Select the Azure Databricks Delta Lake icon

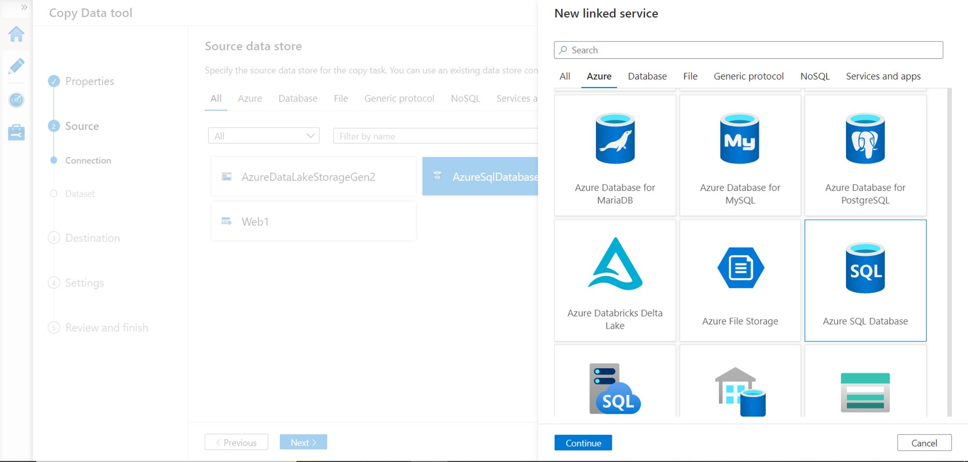615,264
